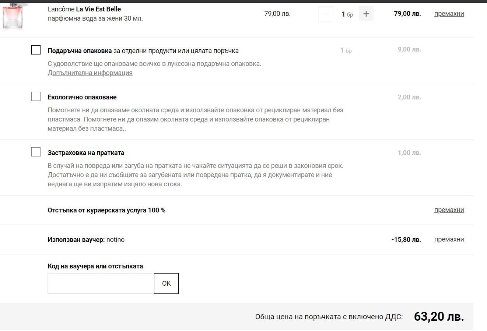Remove La Vie Est Belle from cart

(449, 14)
